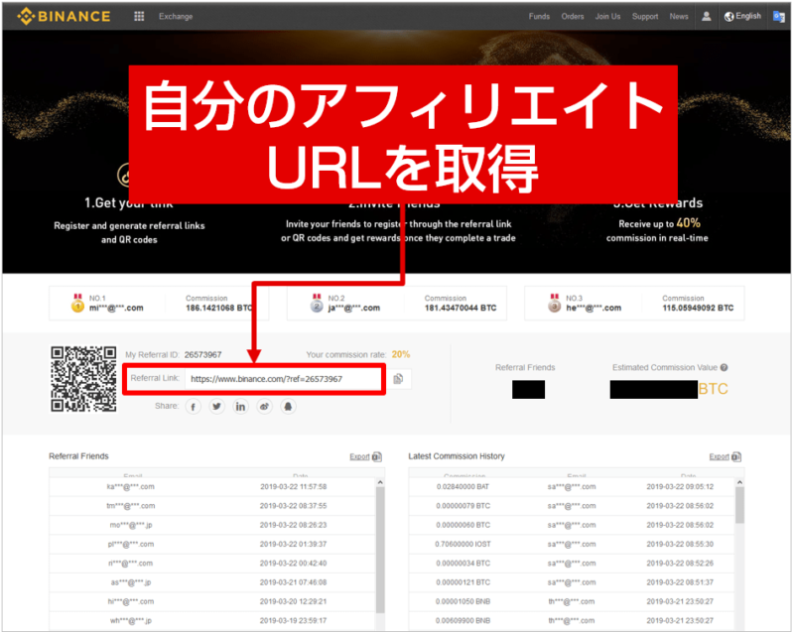Click the 40% commission reward text
This screenshot has height=632, width=794.
coord(688,223)
